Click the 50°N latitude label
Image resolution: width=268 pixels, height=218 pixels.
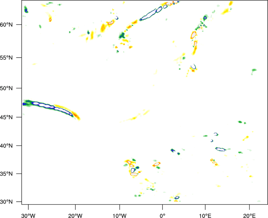(6, 88)
